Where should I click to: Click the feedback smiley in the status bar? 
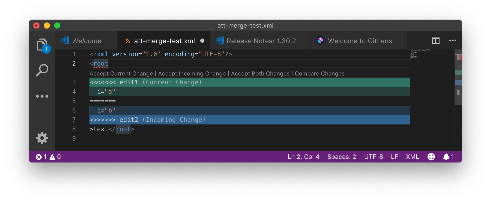point(431,156)
